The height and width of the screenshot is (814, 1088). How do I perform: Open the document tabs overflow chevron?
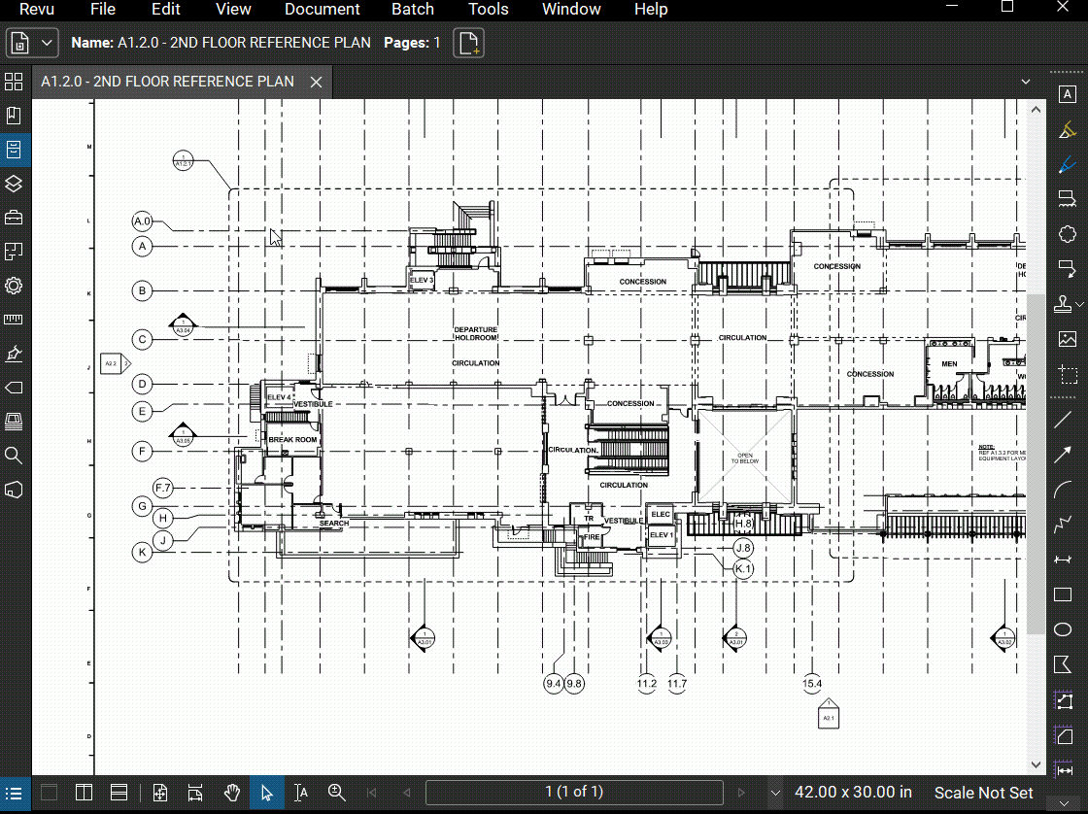pos(1025,82)
